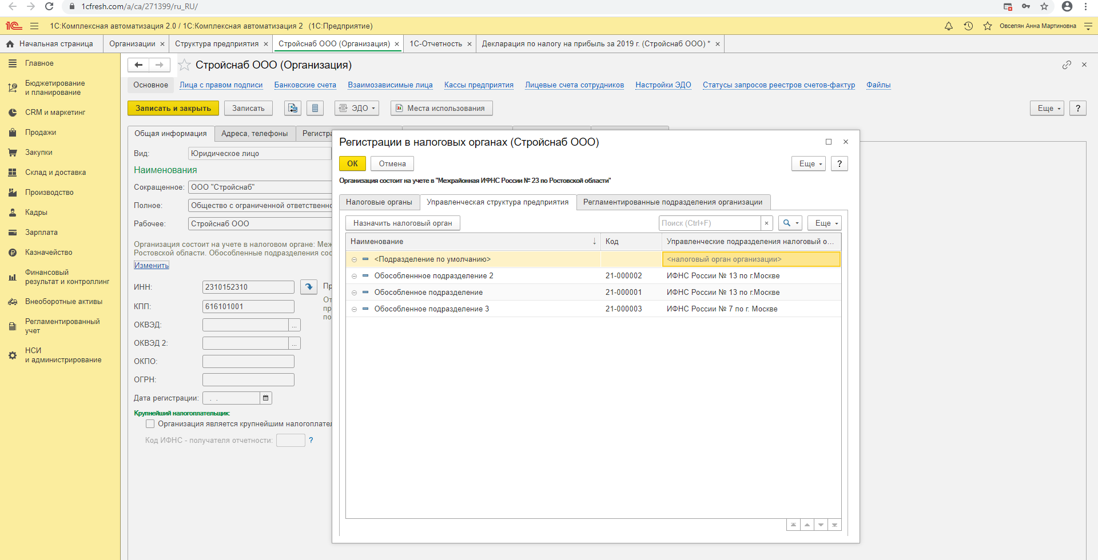
Task: Switch to Адреса, телефоны tab
Action: (254, 134)
